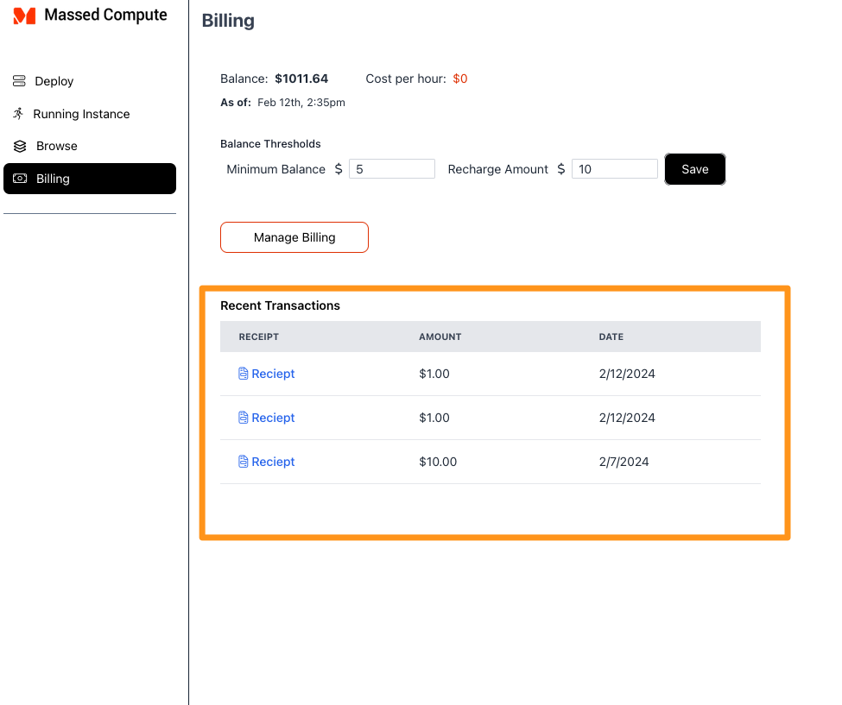Click the Billing cash icon in sidebar
The image size is (842, 705).
point(20,179)
